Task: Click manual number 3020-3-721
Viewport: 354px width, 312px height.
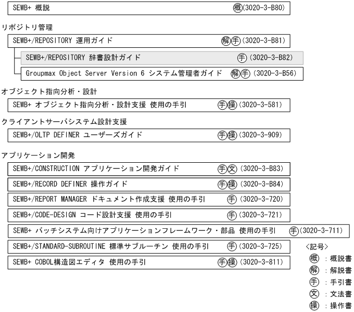Action: (x=260, y=215)
